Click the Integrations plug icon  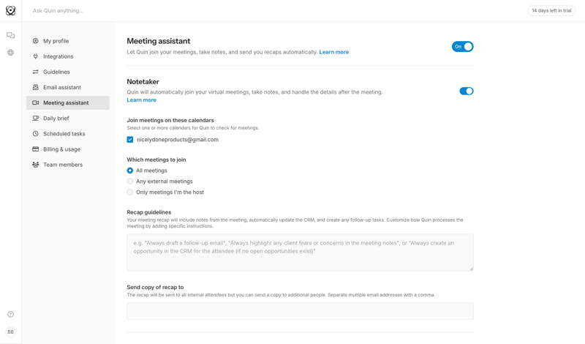35,56
